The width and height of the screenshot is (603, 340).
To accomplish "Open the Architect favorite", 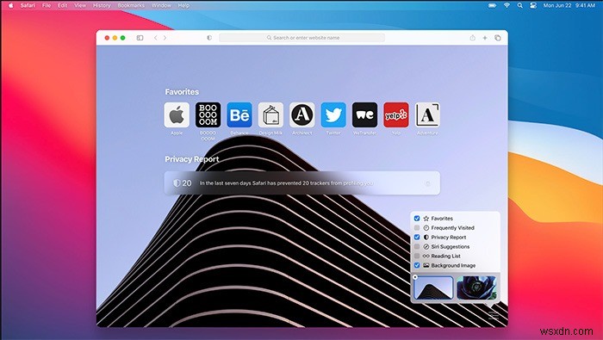I will tap(301, 114).
